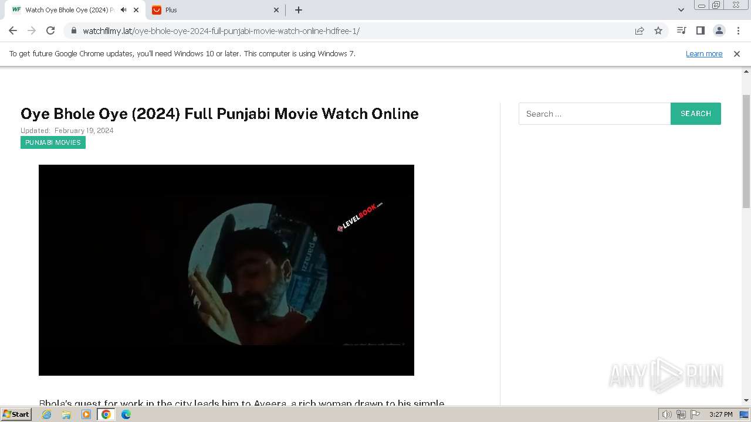Dismiss the Chrome update notification bar
This screenshot has height=422, width=751.
tap(737, 53)
